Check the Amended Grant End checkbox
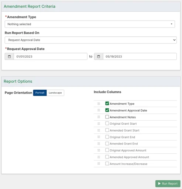Viewport: 182px width, 189px height. [x=107, y=143]
